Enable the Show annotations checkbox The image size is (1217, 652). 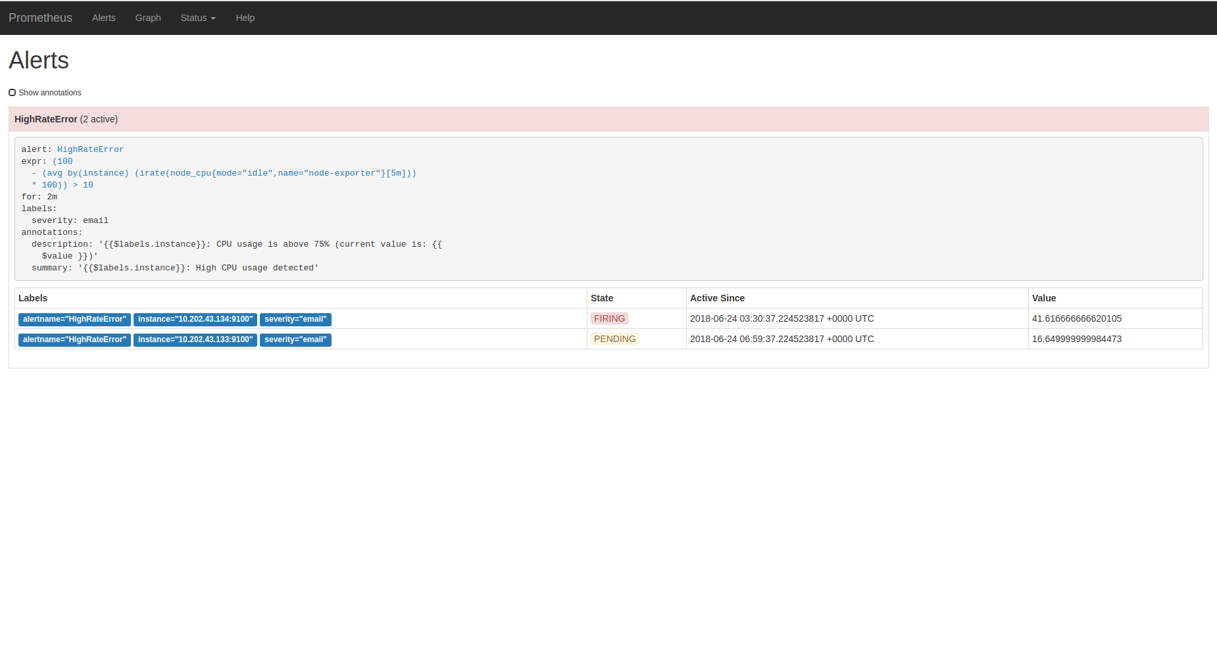pyautogui.click(x=12, y=93)
